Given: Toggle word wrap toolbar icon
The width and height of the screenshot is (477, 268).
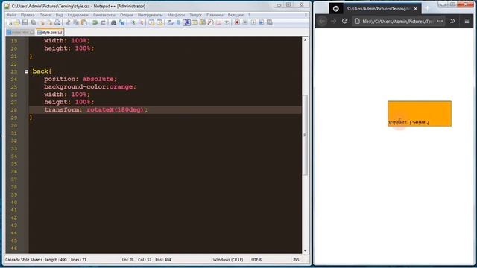Looking at the screenshot, I should (171, 22).
